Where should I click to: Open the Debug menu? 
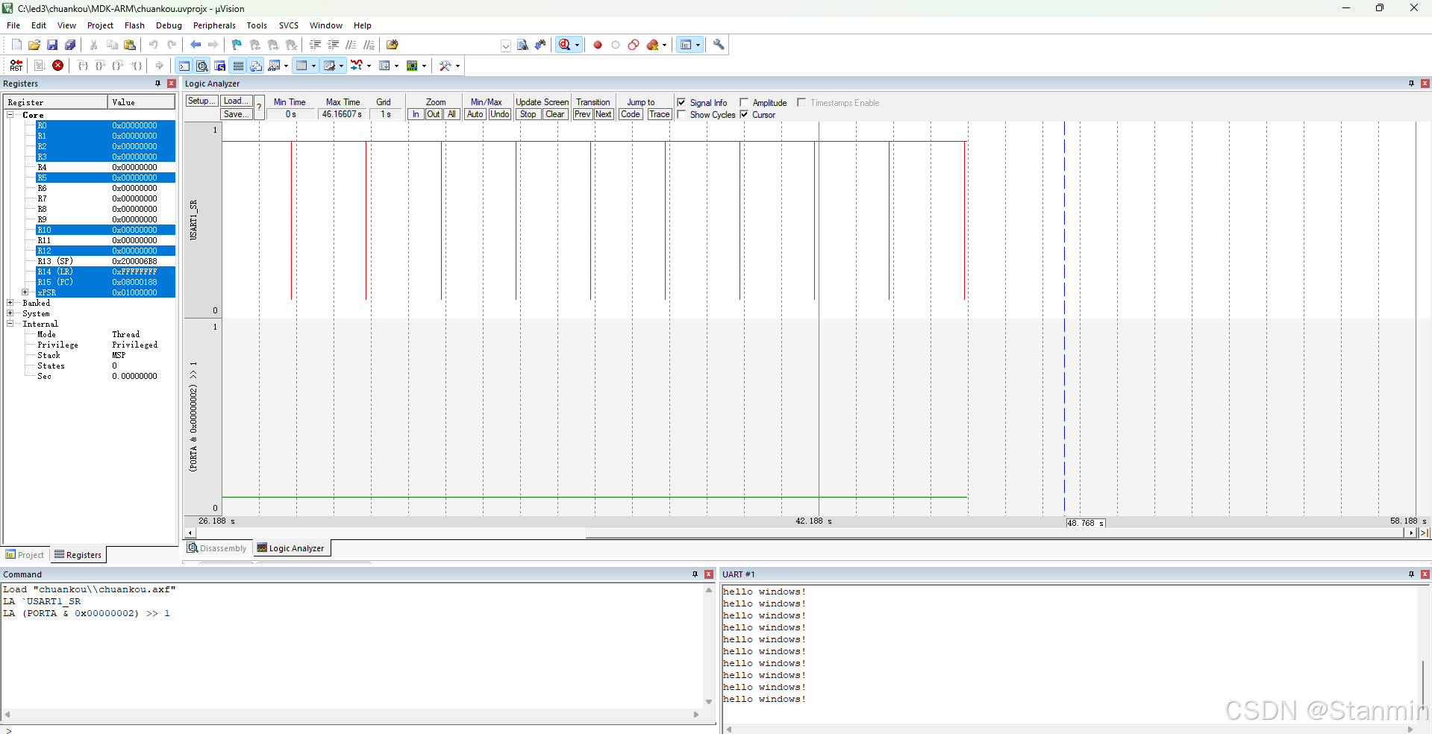point(169,25)
